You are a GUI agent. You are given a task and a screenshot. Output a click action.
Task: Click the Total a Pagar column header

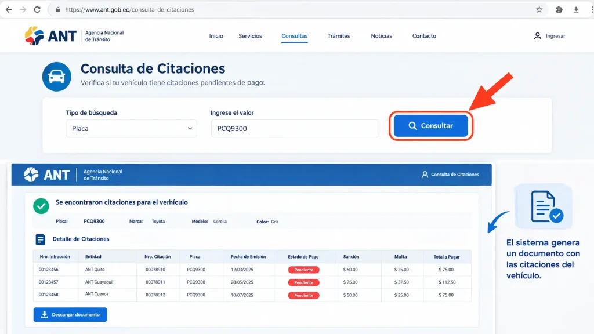(x=447, y=257)
